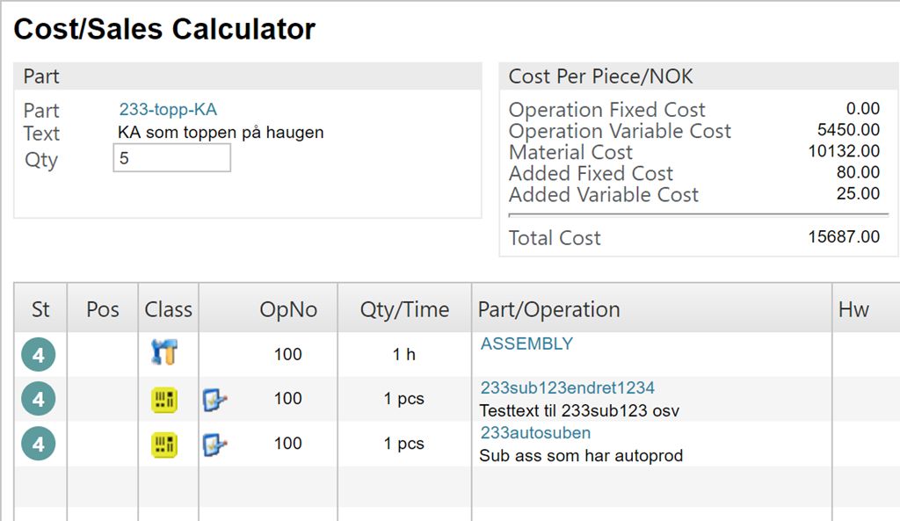
Task: Select the Pos column header
Action: click(103, 309)
